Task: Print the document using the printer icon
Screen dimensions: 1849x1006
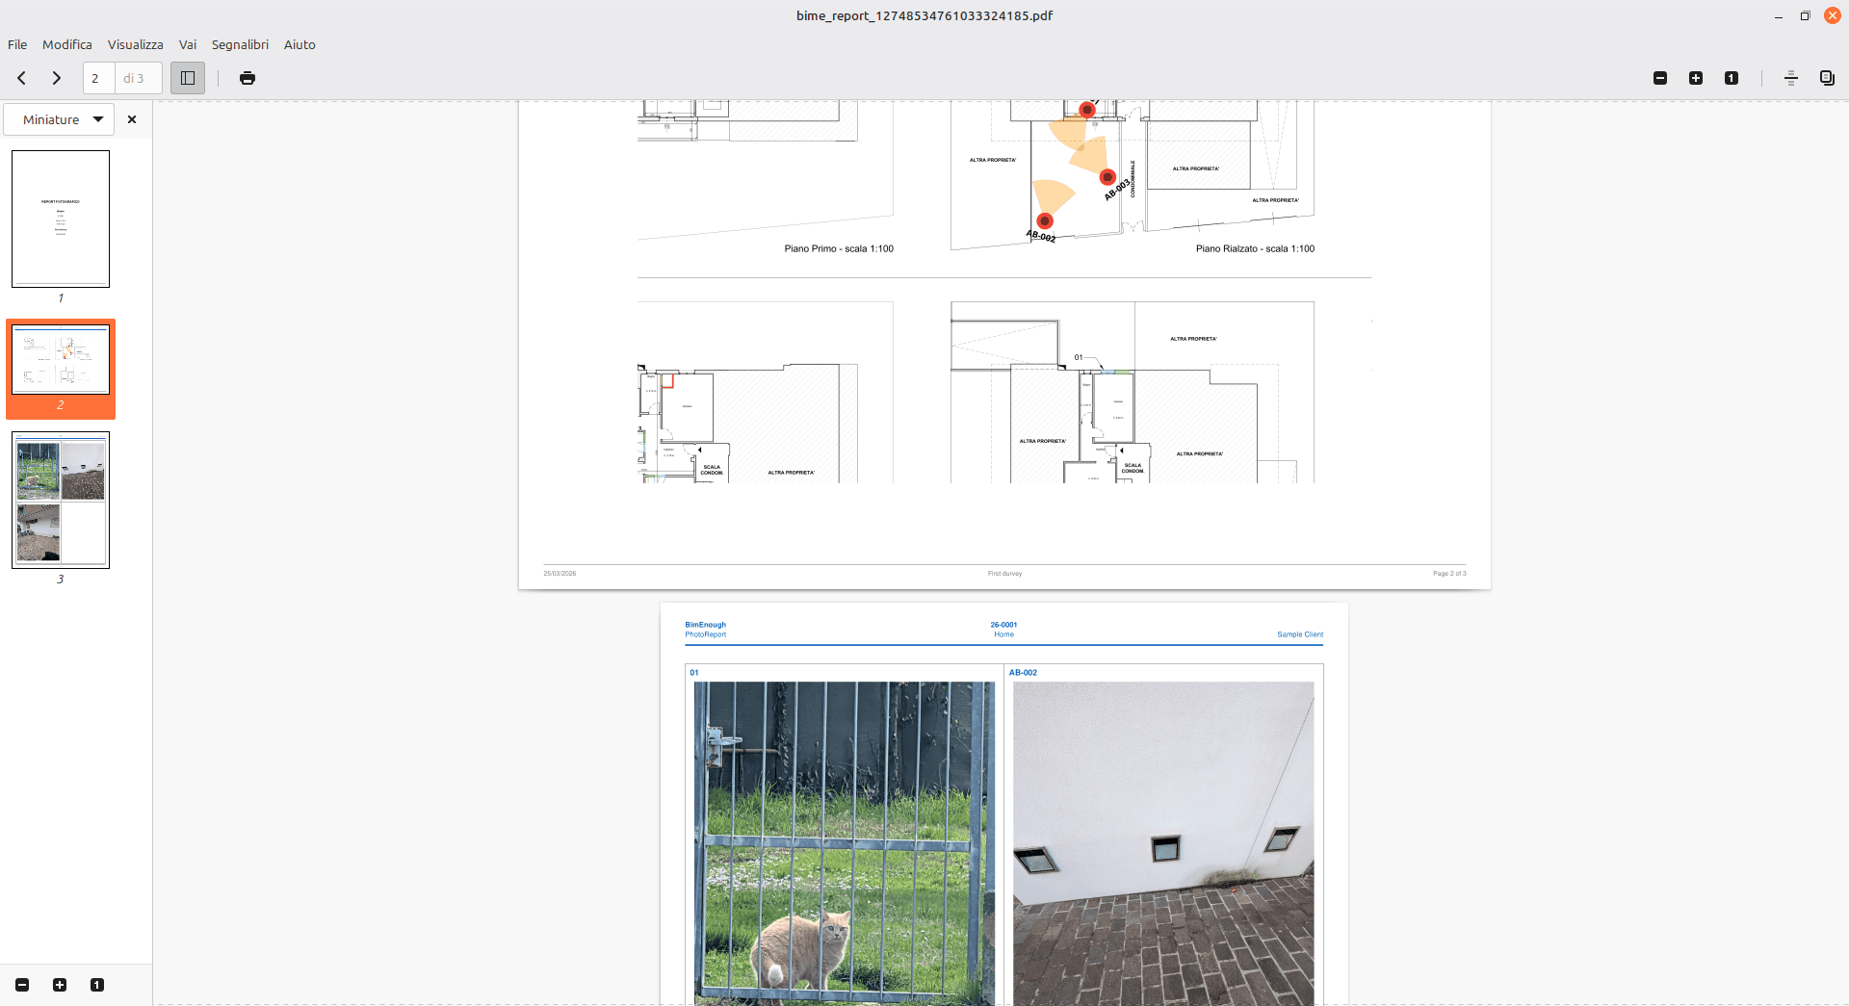Action: (x=247, y=78)
